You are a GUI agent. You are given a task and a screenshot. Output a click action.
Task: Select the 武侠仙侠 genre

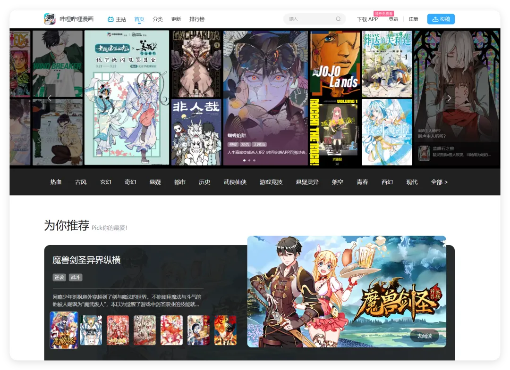tap(235, 182)
